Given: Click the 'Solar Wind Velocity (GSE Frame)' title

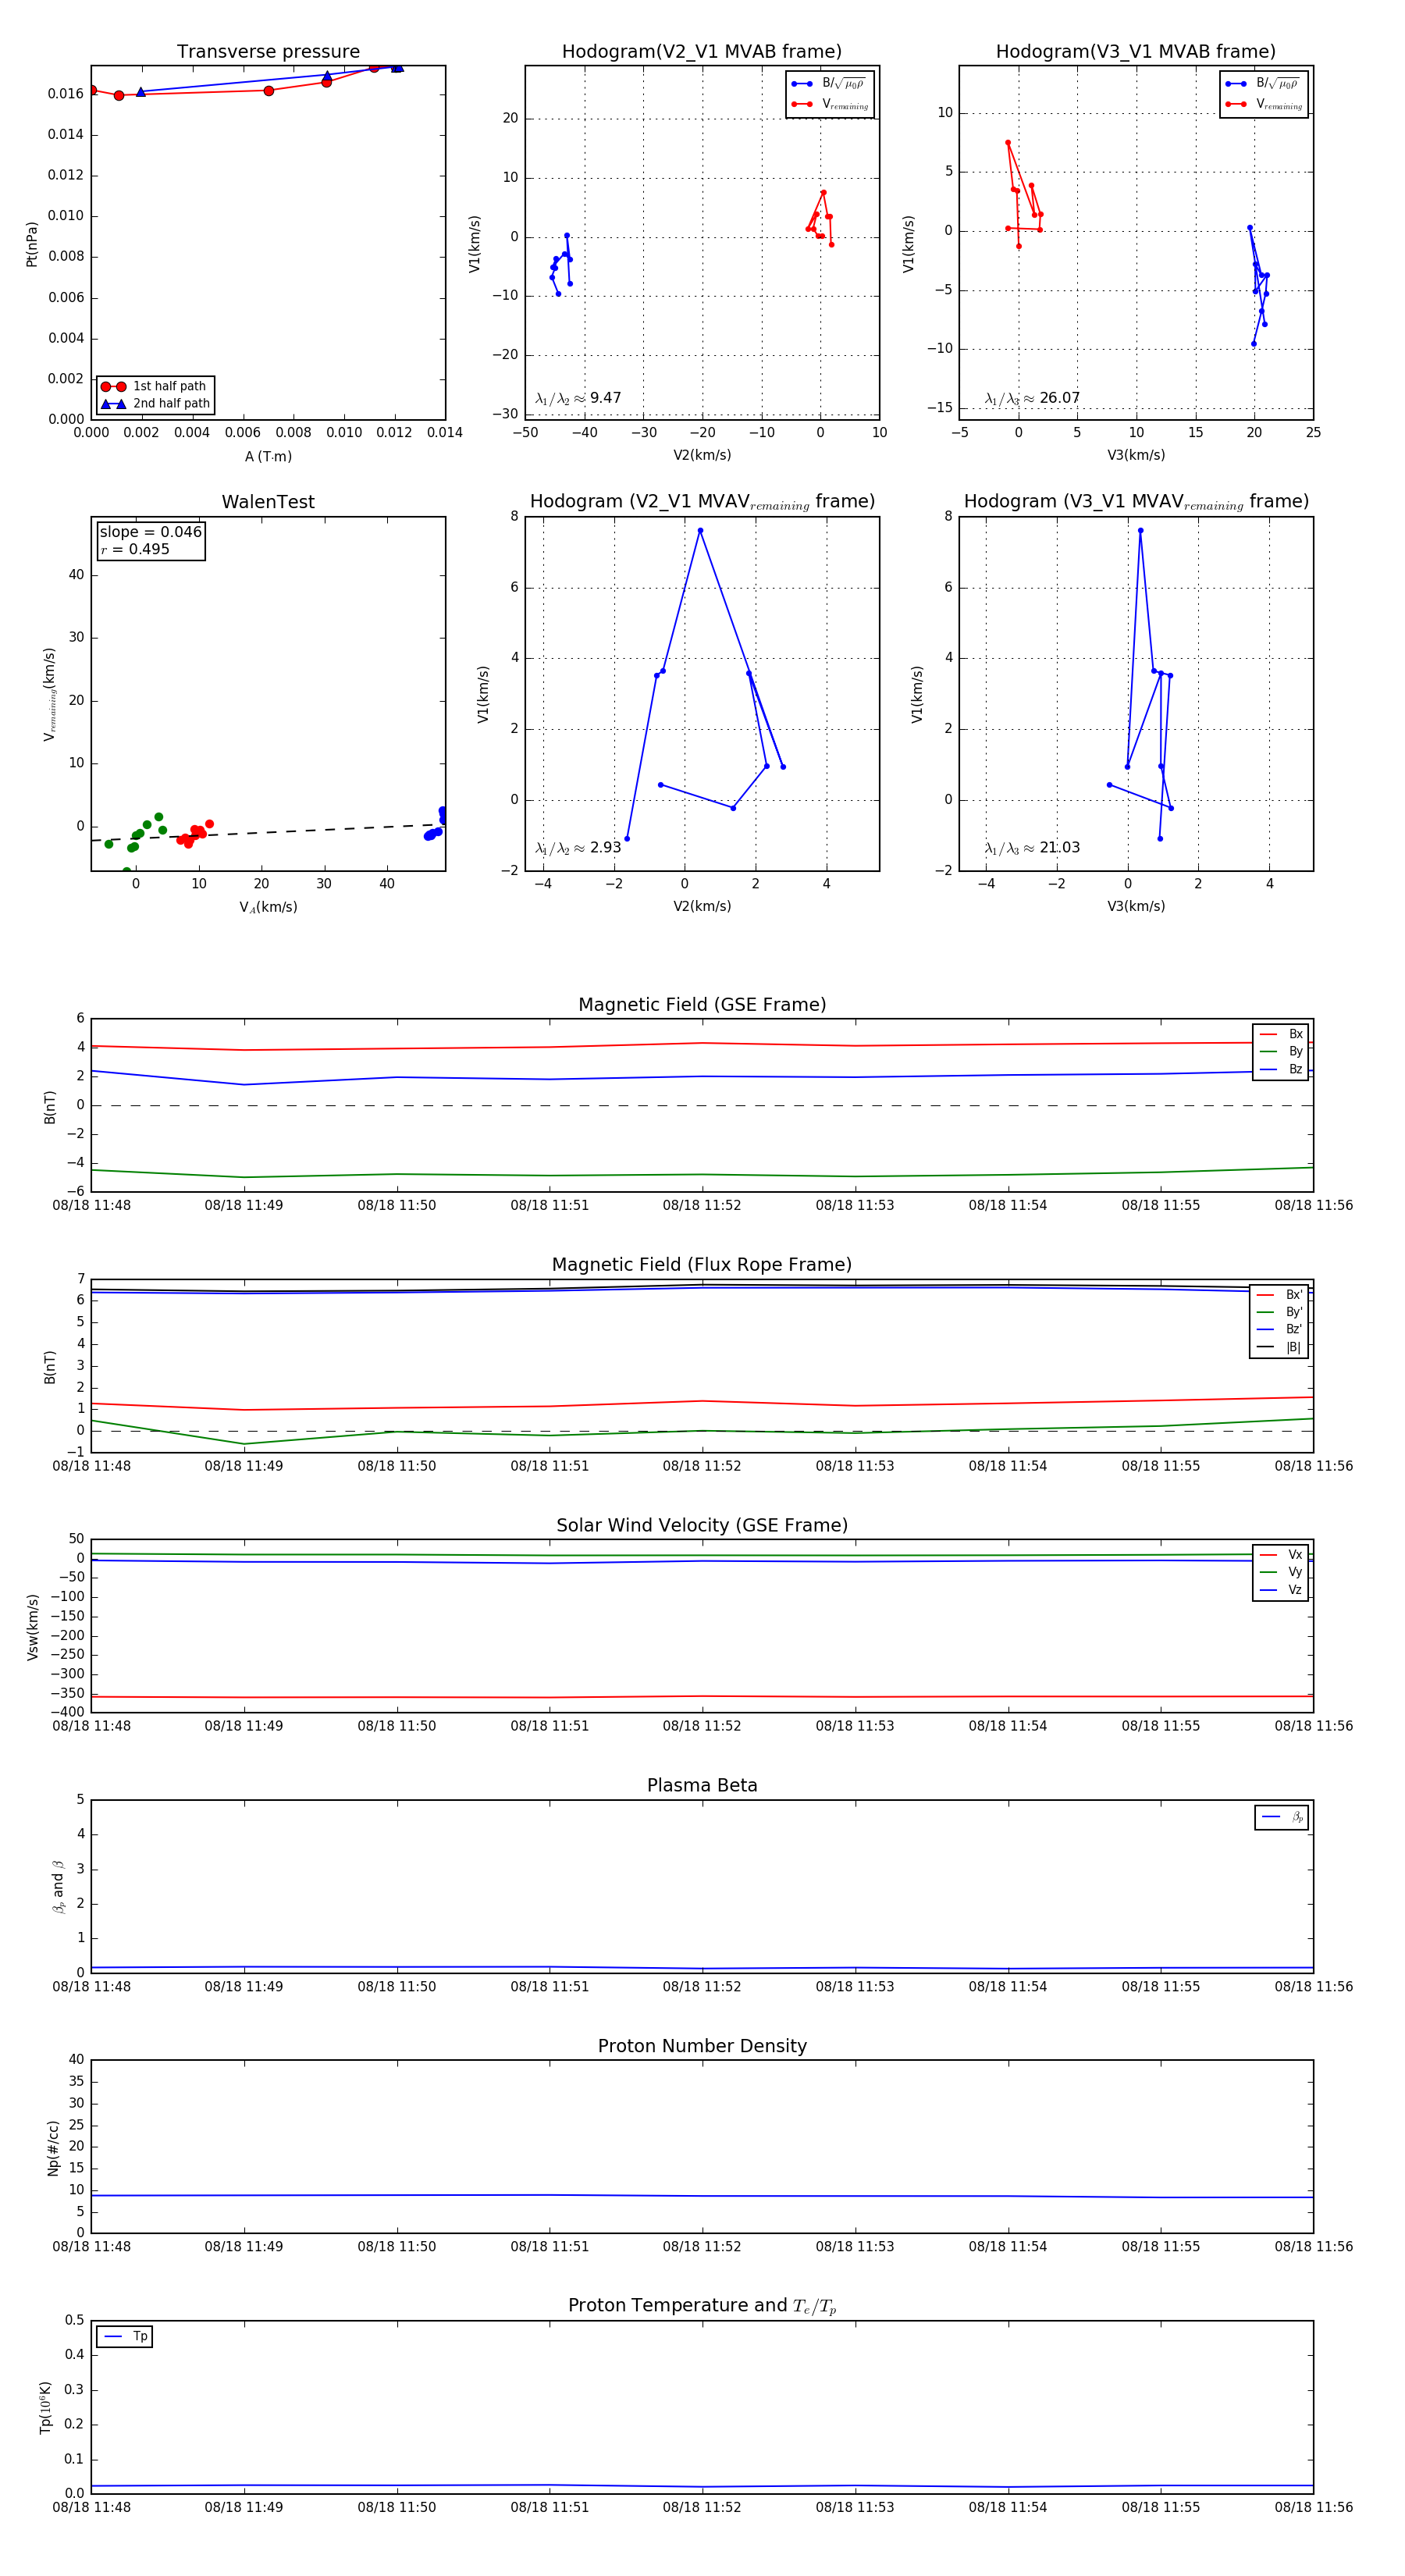Looking at the screenshot, I should pos(702,1525).
